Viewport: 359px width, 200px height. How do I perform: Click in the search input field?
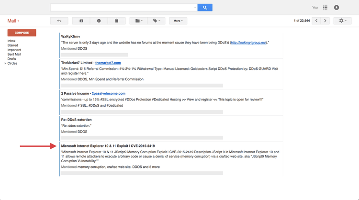(x=123, y=8)
